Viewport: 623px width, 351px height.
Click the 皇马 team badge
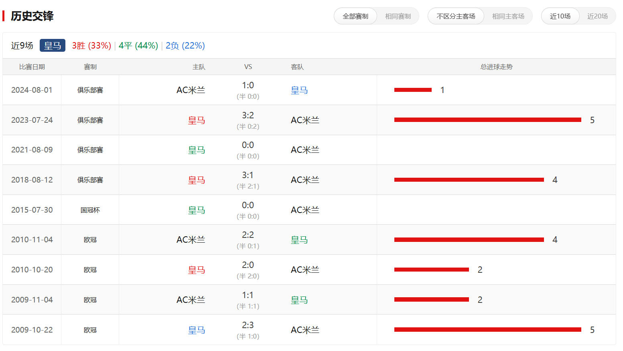53,45
